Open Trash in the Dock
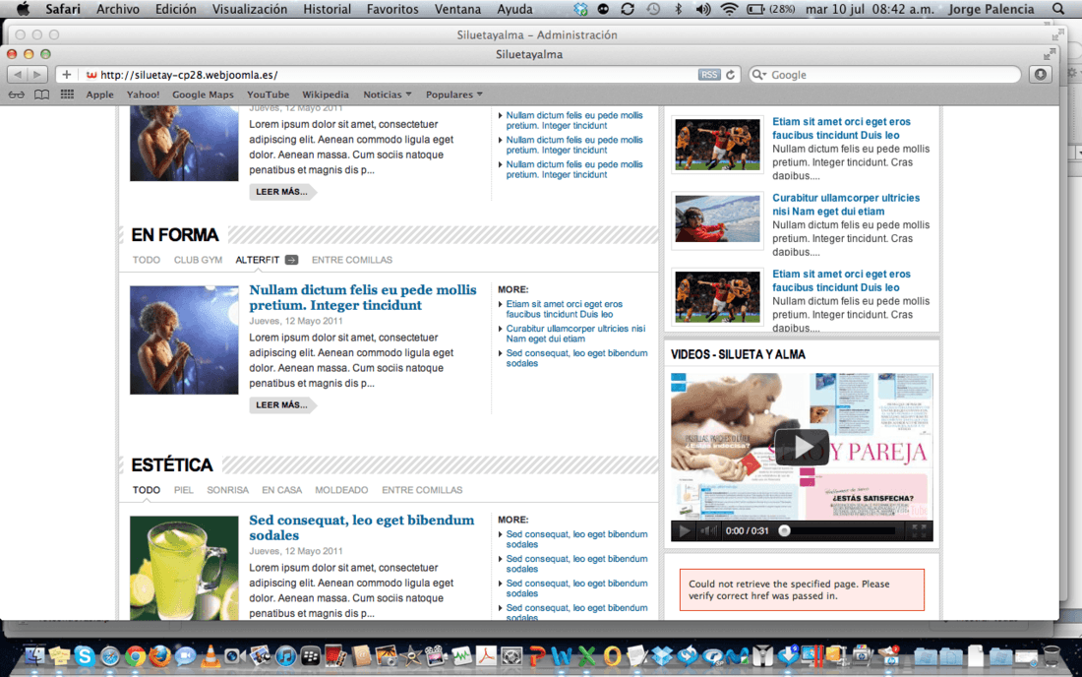 1051,655
